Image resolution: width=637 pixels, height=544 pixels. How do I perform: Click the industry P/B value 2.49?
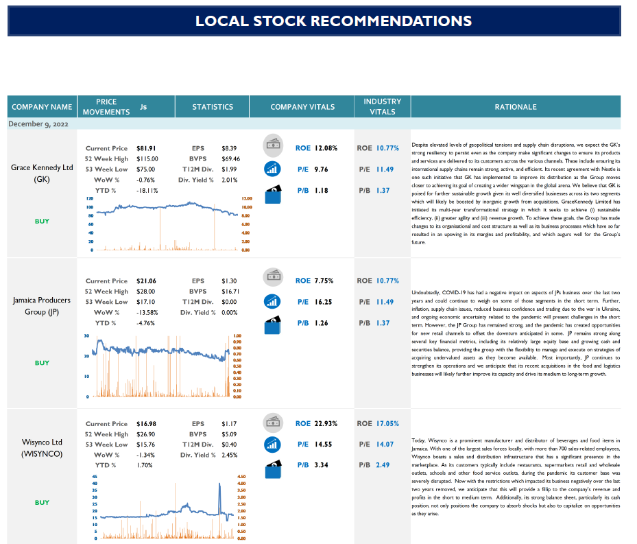pyautogui.click(x=383, y=464)
